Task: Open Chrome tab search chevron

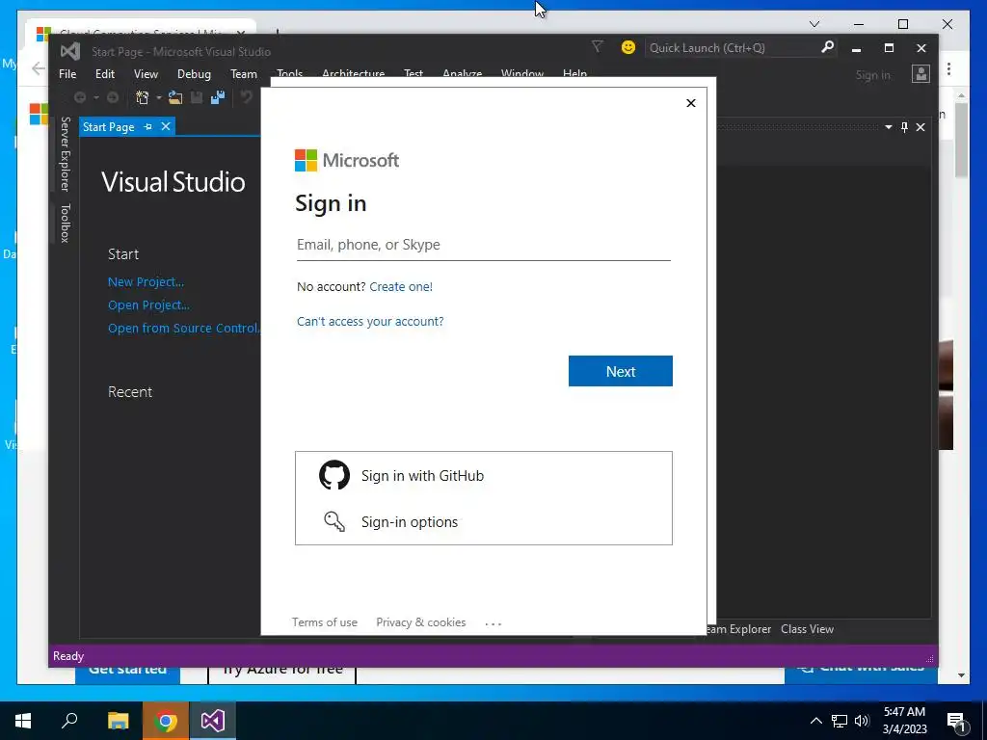Action: tap(814, 24)
